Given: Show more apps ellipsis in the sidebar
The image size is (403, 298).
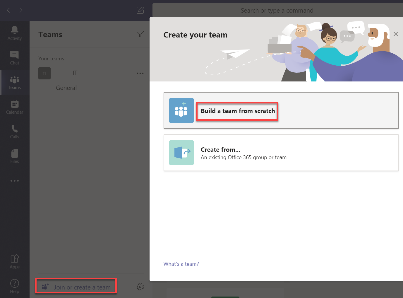Looking at the screenshot, I should click(15, 181).
